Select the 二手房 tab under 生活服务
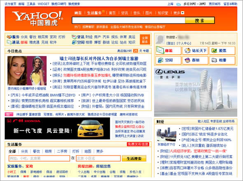The width and height of the screenshot is (243, 181). (62, 151)
